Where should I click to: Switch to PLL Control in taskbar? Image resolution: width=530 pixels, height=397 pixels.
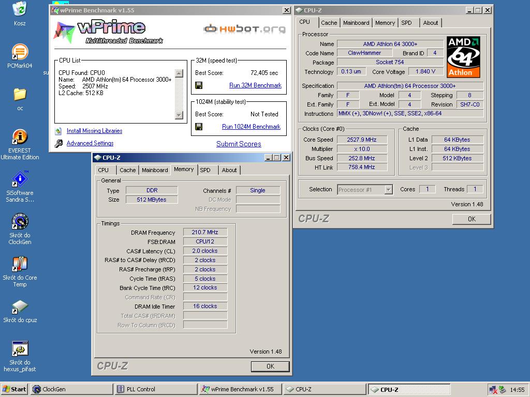pos(156,389)
